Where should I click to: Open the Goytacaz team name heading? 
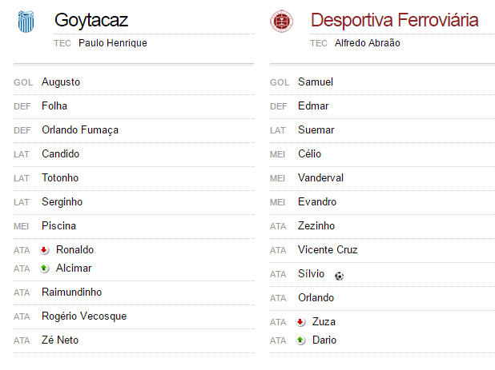point(91,21)
